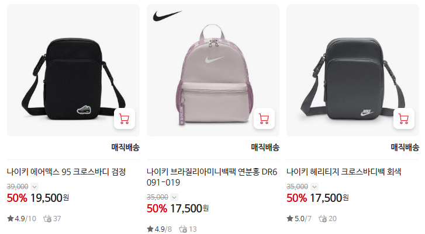Open 나이키 브라질리아미니백팩 연분홍 product link
The image size is (425, 234).
click(212, 177)
